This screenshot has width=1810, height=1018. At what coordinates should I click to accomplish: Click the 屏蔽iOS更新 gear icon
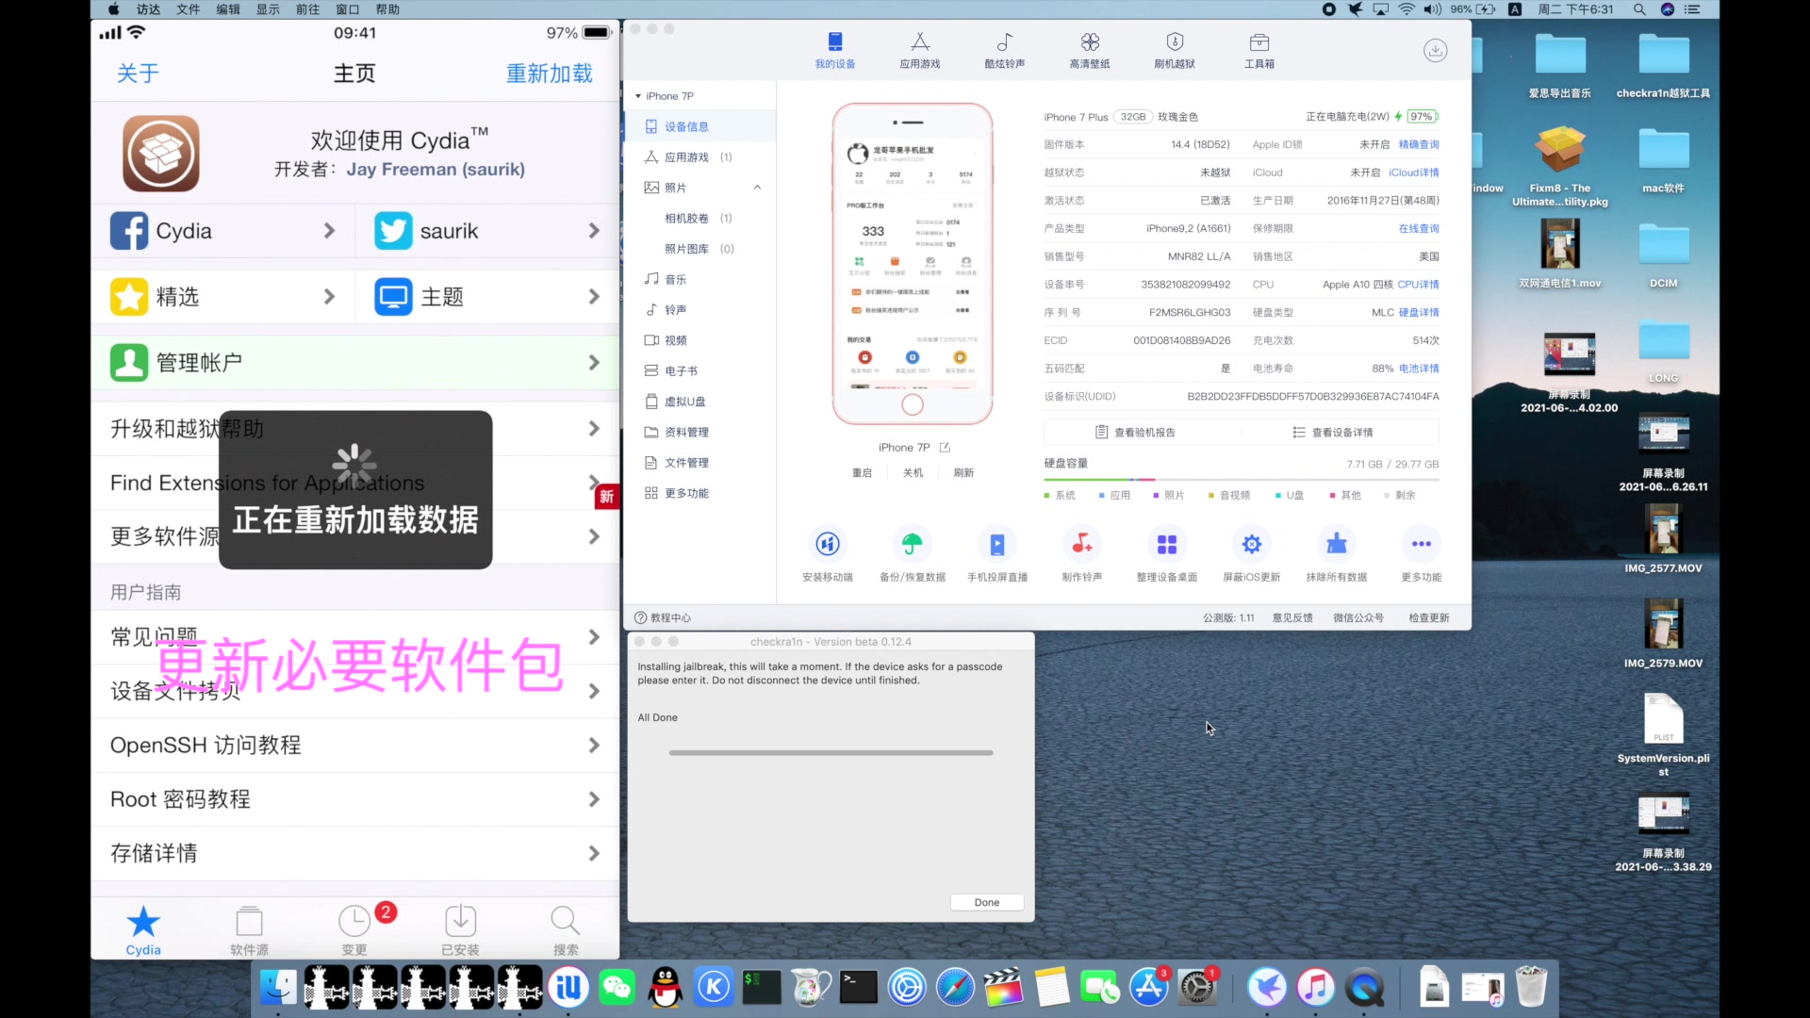(1252, 544)
